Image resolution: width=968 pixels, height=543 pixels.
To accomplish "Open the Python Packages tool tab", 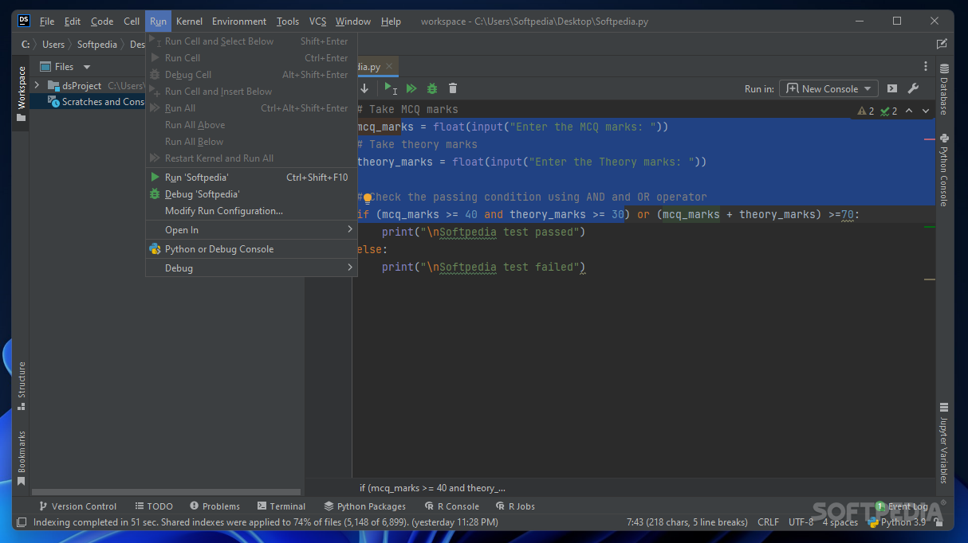I will click(365, 506).
